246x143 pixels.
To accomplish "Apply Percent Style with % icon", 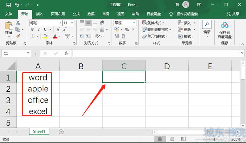I will click(127, 30).
